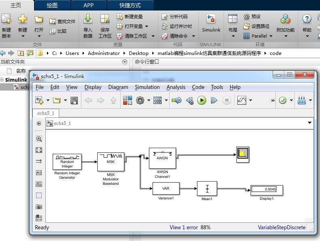Image resolution: width=320 pixels, height=241 pixels.
Task: Open the model path breadcrumb dropdown arrow
Action: click(309, 123)
